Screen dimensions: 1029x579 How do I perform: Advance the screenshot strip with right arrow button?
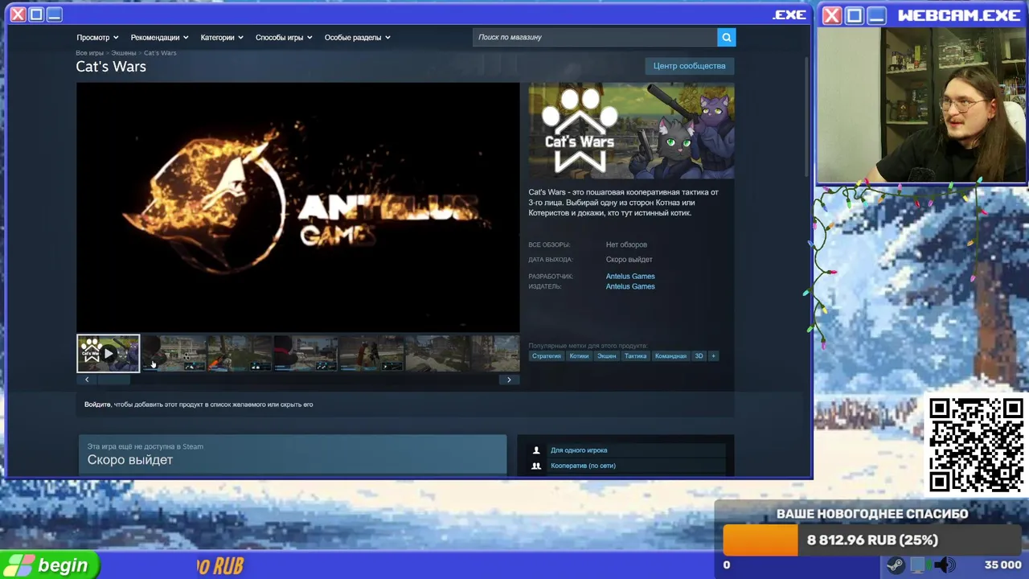[x=509, y=380]
